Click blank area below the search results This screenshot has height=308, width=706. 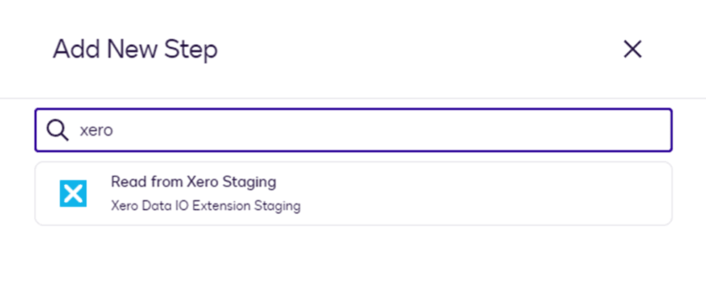[x=353, y=268]
